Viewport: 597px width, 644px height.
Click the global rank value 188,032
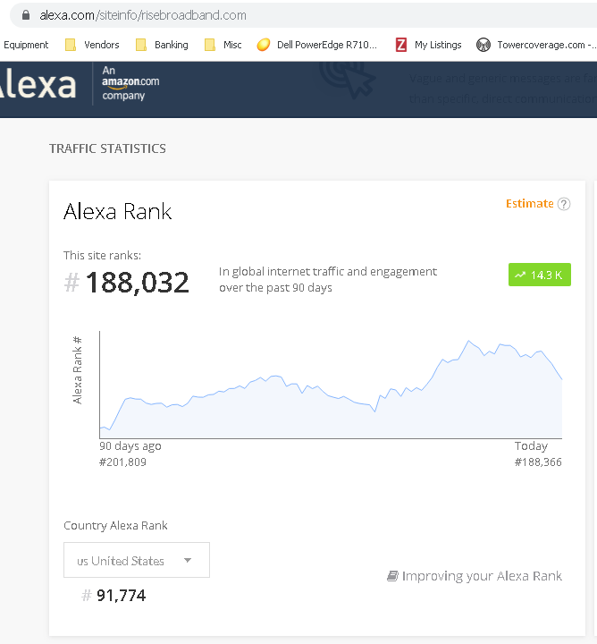(137, 283)
